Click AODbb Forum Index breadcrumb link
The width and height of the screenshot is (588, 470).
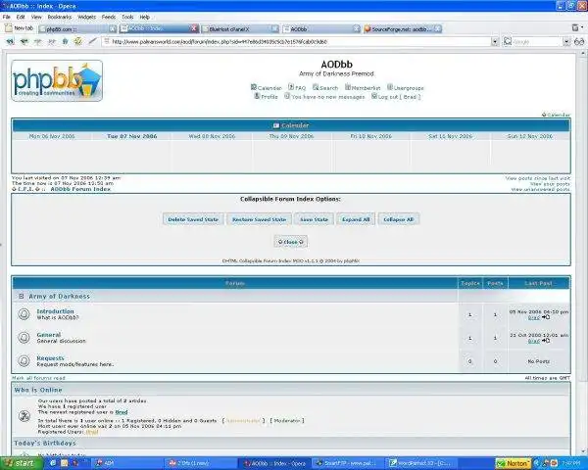pos(80,189)
